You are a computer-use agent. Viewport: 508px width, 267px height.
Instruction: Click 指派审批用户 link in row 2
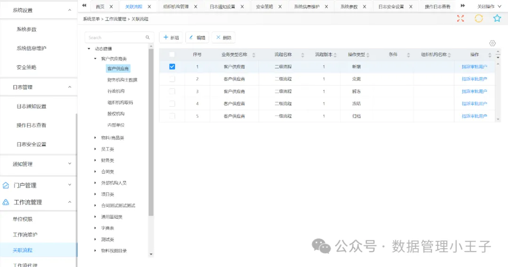tap(474, 79)
